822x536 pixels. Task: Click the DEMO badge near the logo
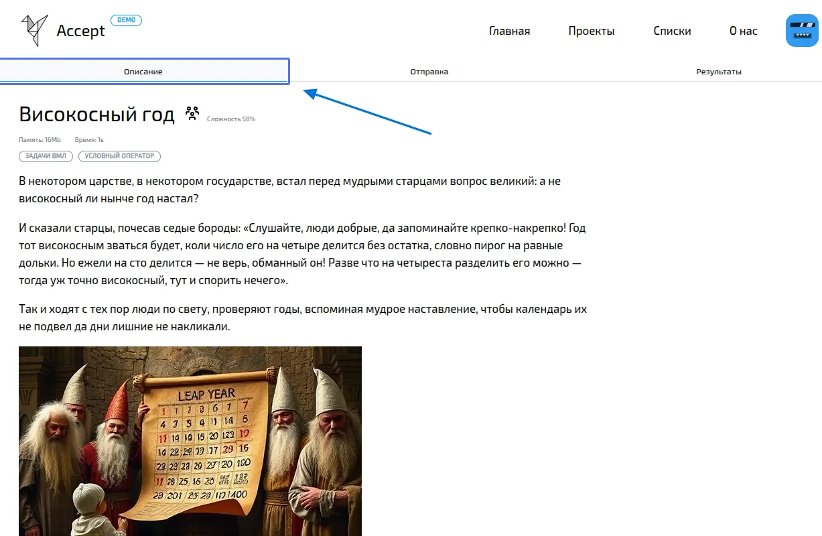coord(126,19)
